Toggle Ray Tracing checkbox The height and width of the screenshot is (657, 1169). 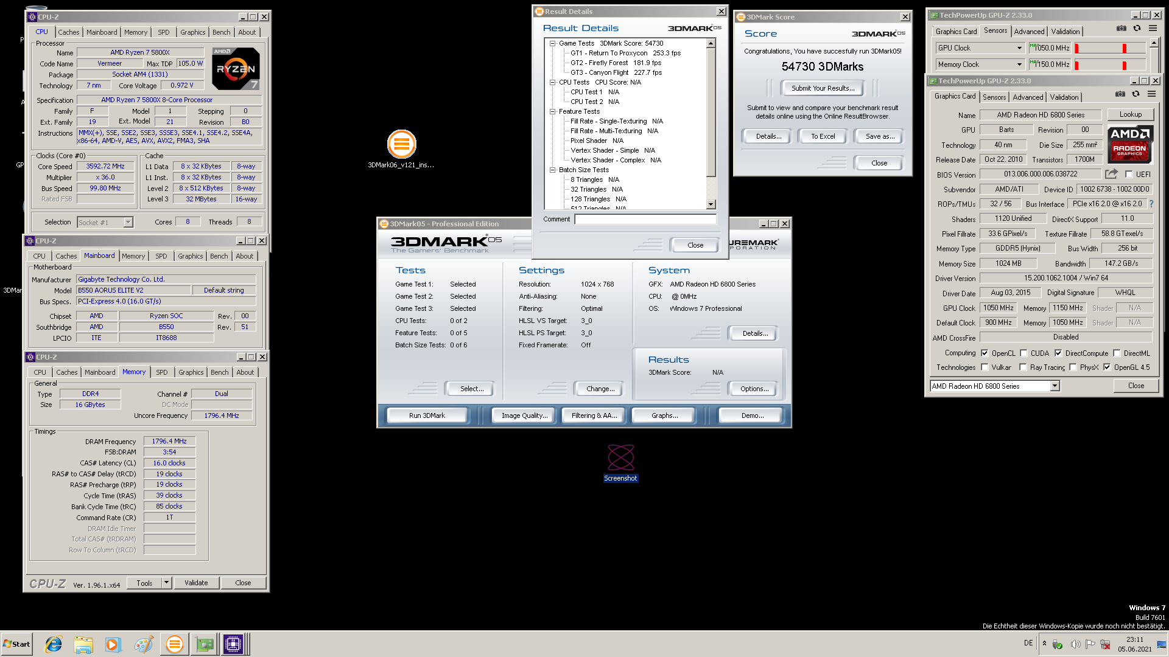click(x=1023, y=367)
